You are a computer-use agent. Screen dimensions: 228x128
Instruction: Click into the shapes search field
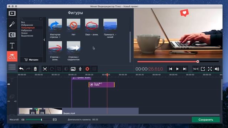pos(30,19)
